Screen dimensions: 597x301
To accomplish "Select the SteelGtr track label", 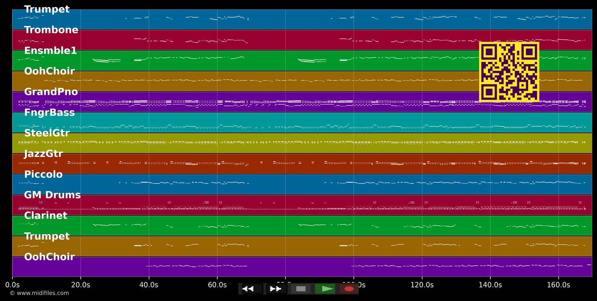I will [47, 133].
